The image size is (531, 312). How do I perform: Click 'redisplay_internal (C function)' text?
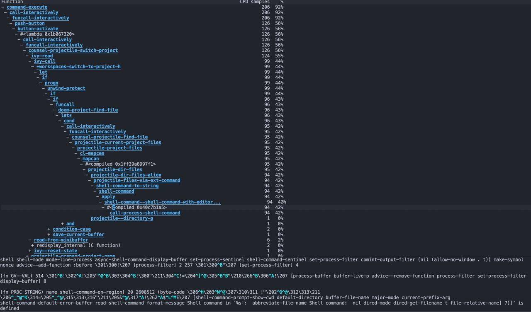(x=78, y=245)
